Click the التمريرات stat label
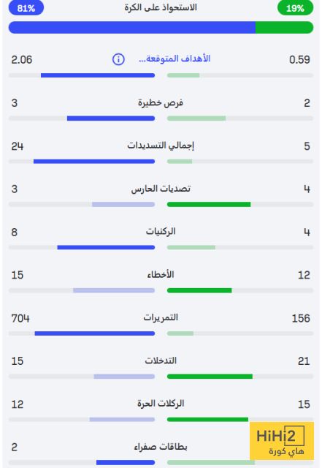This screenshot has height=468, width=322. tap(161, 317)
